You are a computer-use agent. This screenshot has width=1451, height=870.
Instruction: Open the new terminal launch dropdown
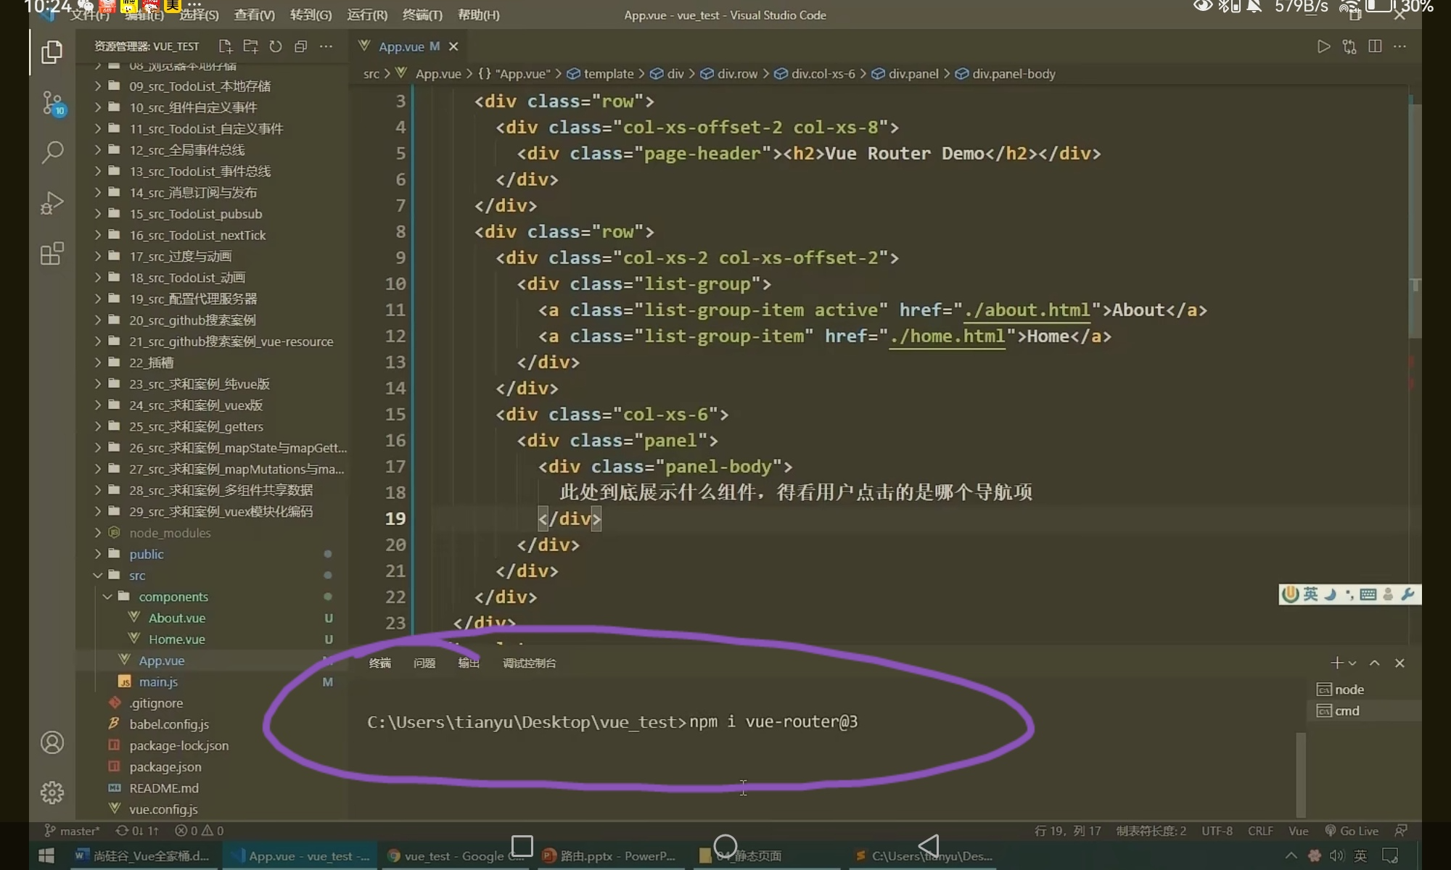click(1352, 663)
